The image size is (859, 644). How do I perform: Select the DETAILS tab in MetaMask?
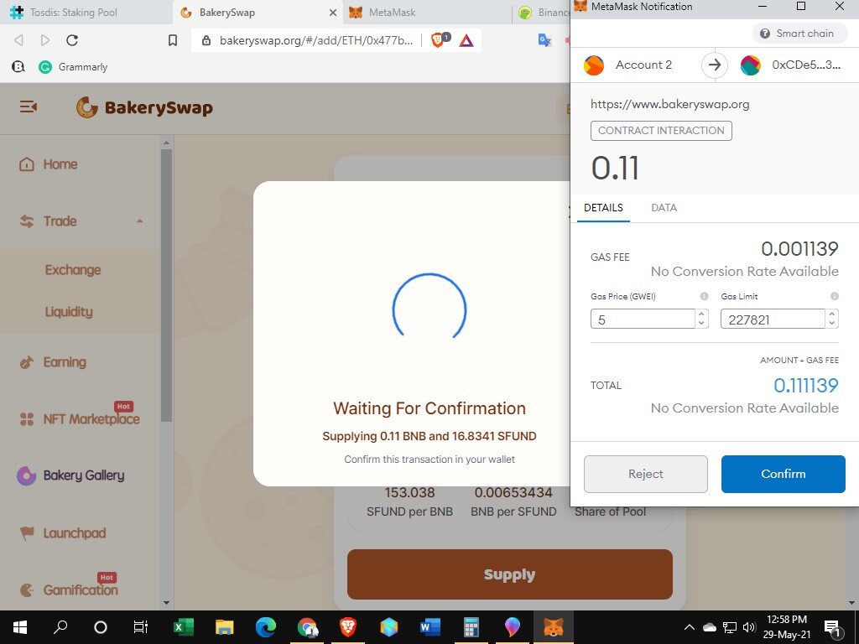603,208
